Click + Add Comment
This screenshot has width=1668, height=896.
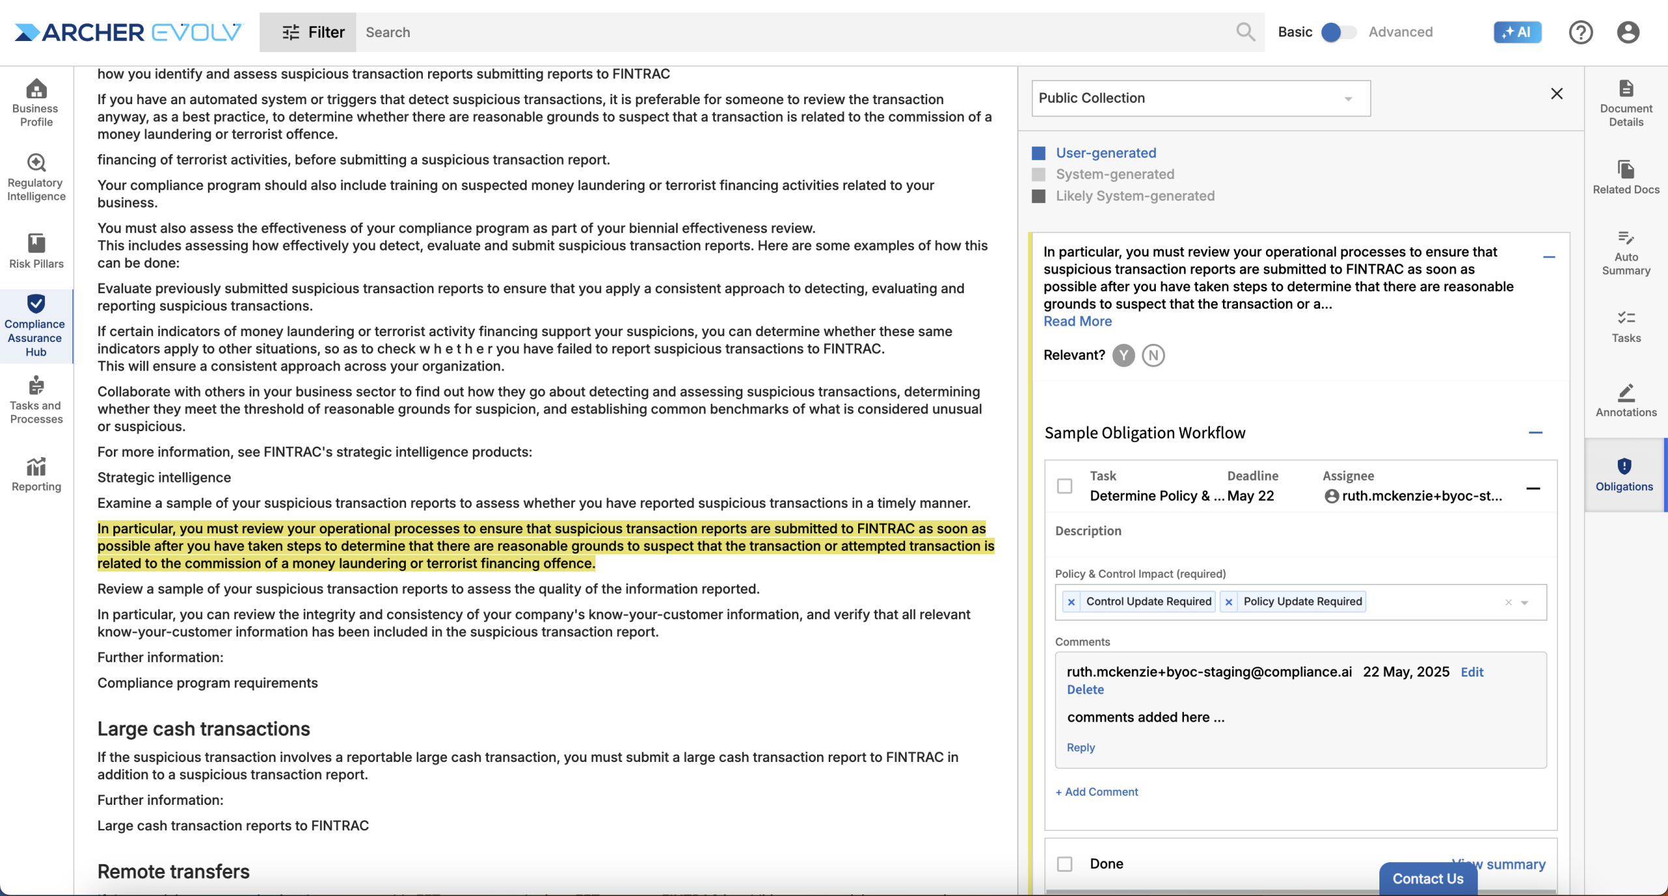pyautogui.click(x=1097, y=792)
